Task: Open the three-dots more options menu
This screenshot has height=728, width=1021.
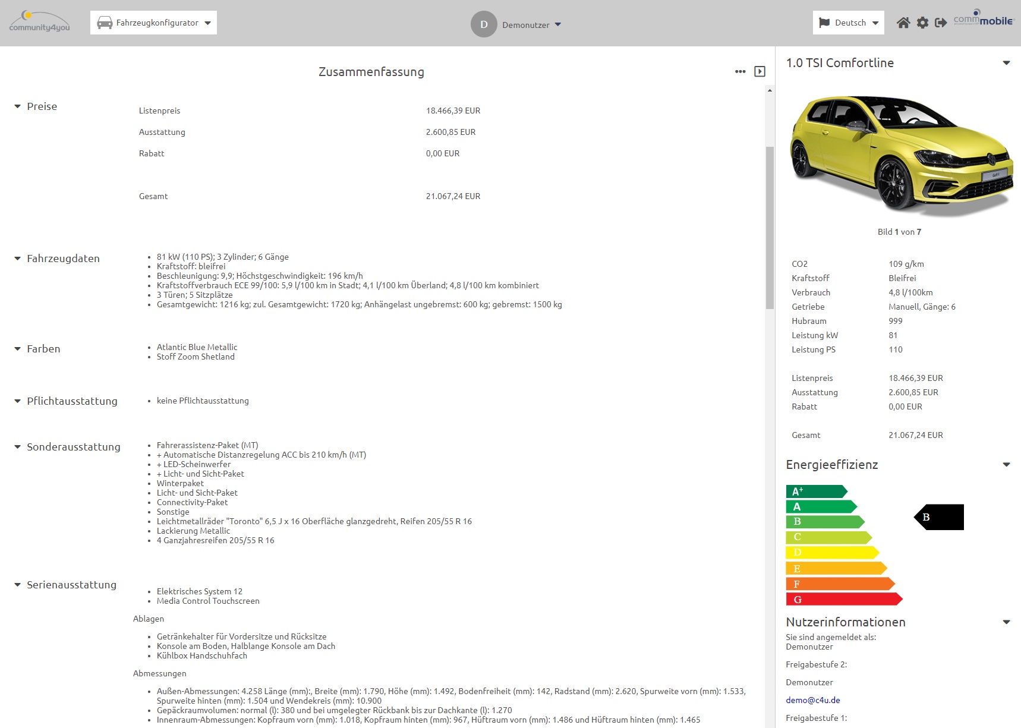Action: point(740,71)
